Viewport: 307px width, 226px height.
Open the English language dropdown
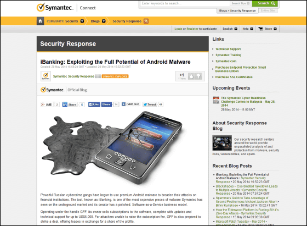(230, 29)
